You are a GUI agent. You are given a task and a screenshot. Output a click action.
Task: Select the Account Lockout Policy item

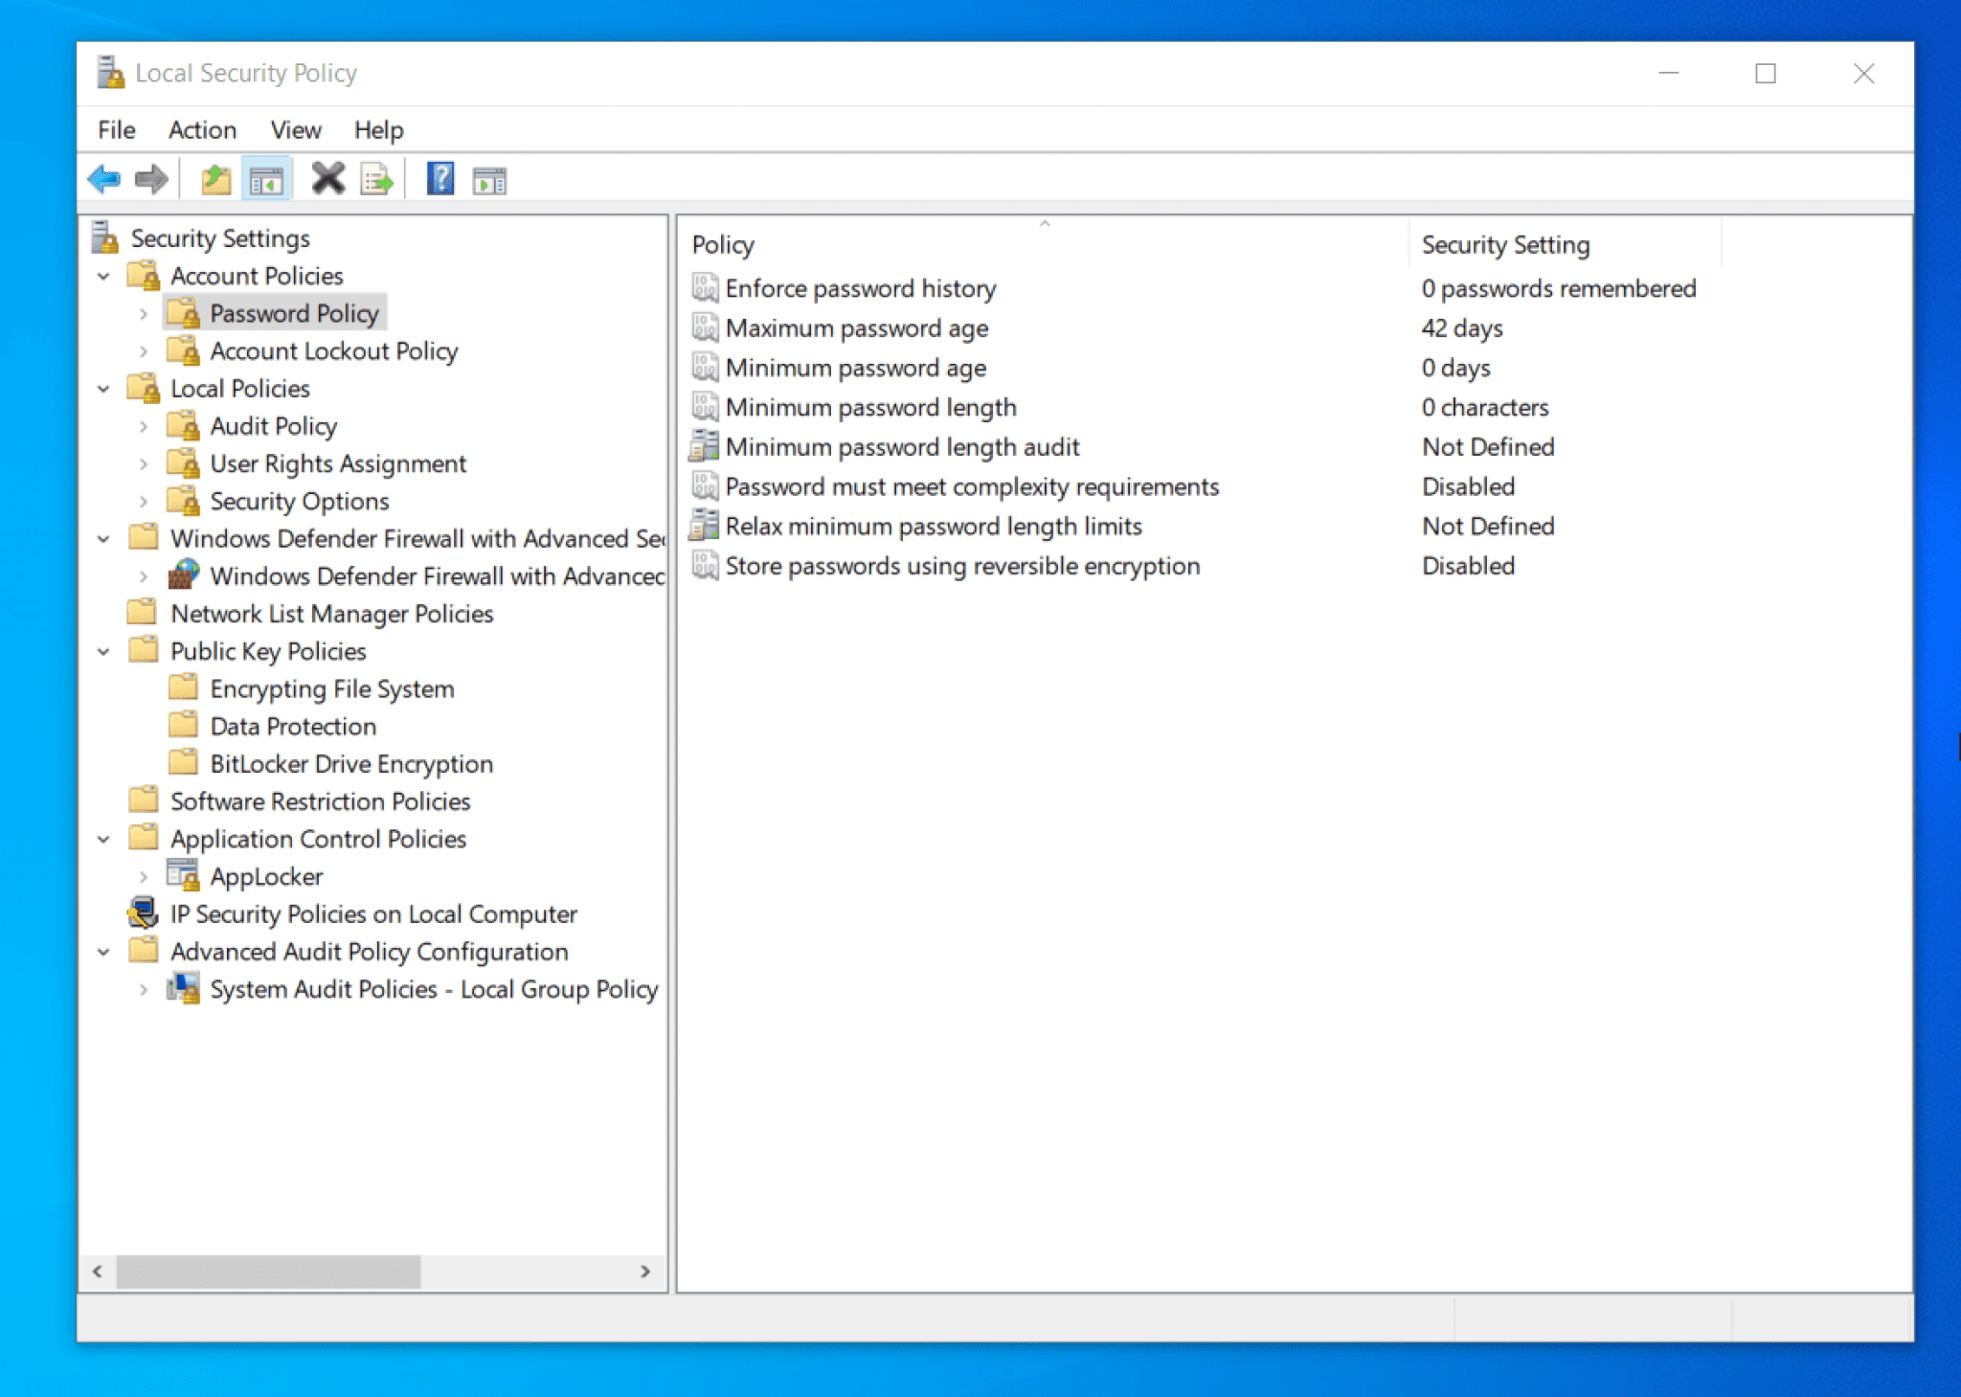pos(333,350)
